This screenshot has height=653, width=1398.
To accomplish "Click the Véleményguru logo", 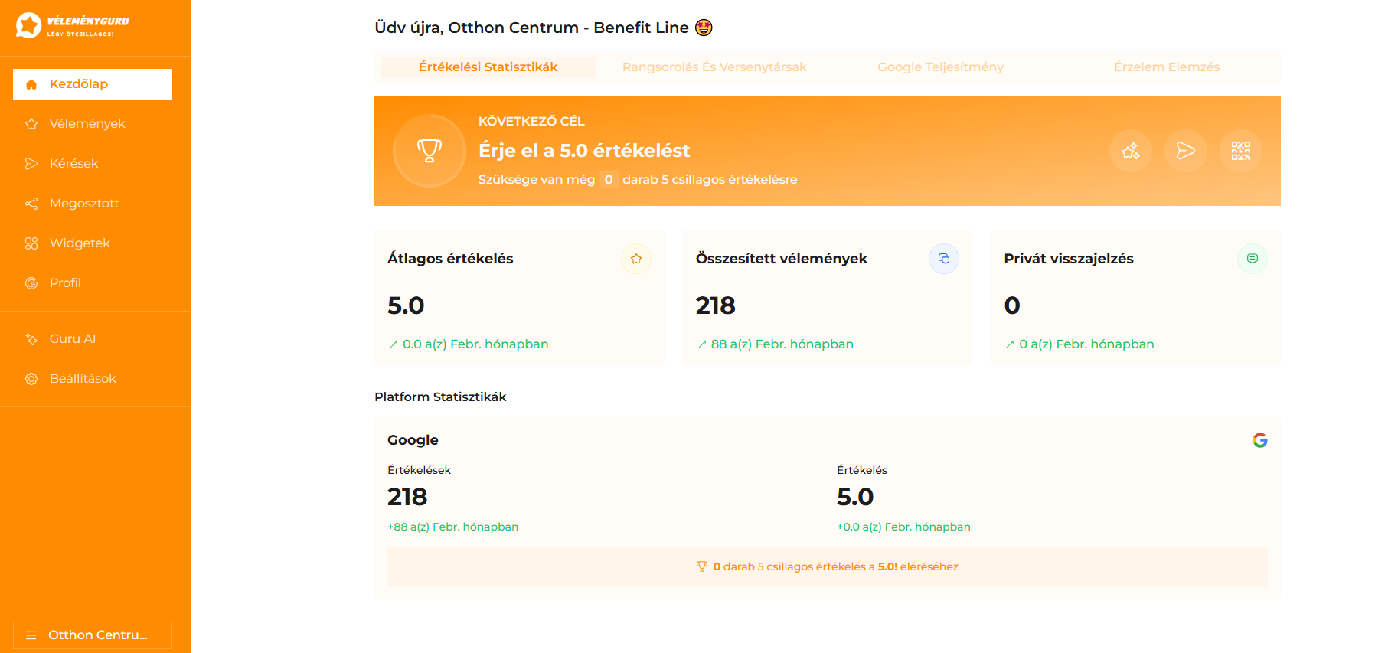I will coord(73,25).
